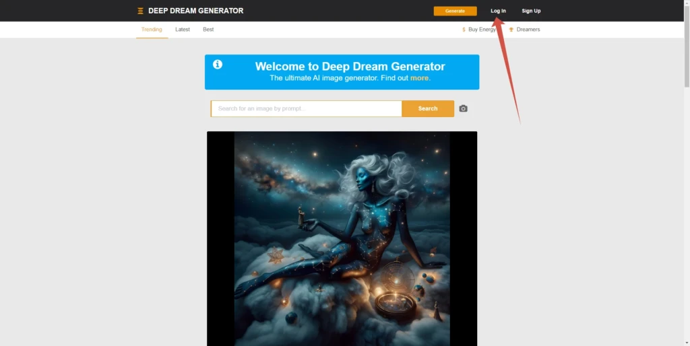690x346 pixels.
Task: Click the scrollbar up arrow
Action: point(687,3)
